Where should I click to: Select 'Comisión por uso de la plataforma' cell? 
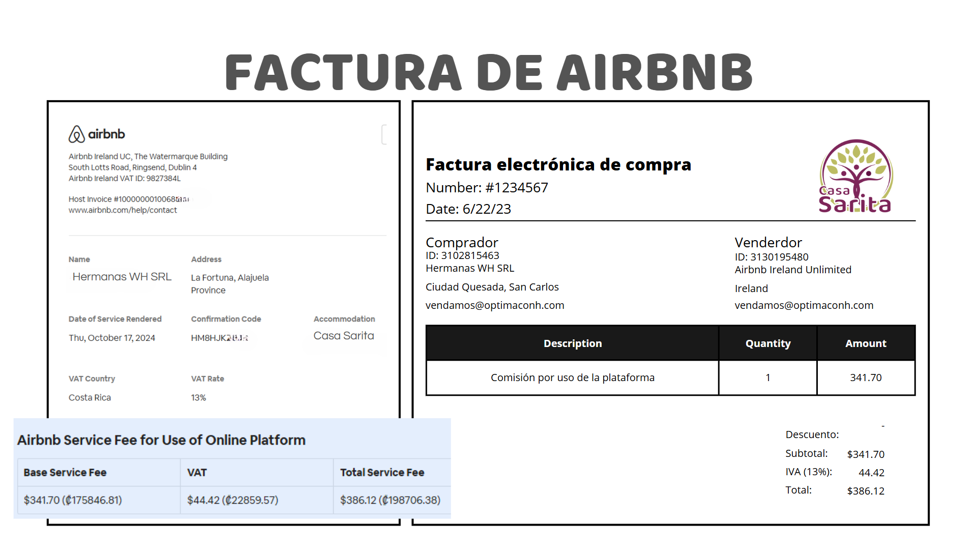click(573, 378)
